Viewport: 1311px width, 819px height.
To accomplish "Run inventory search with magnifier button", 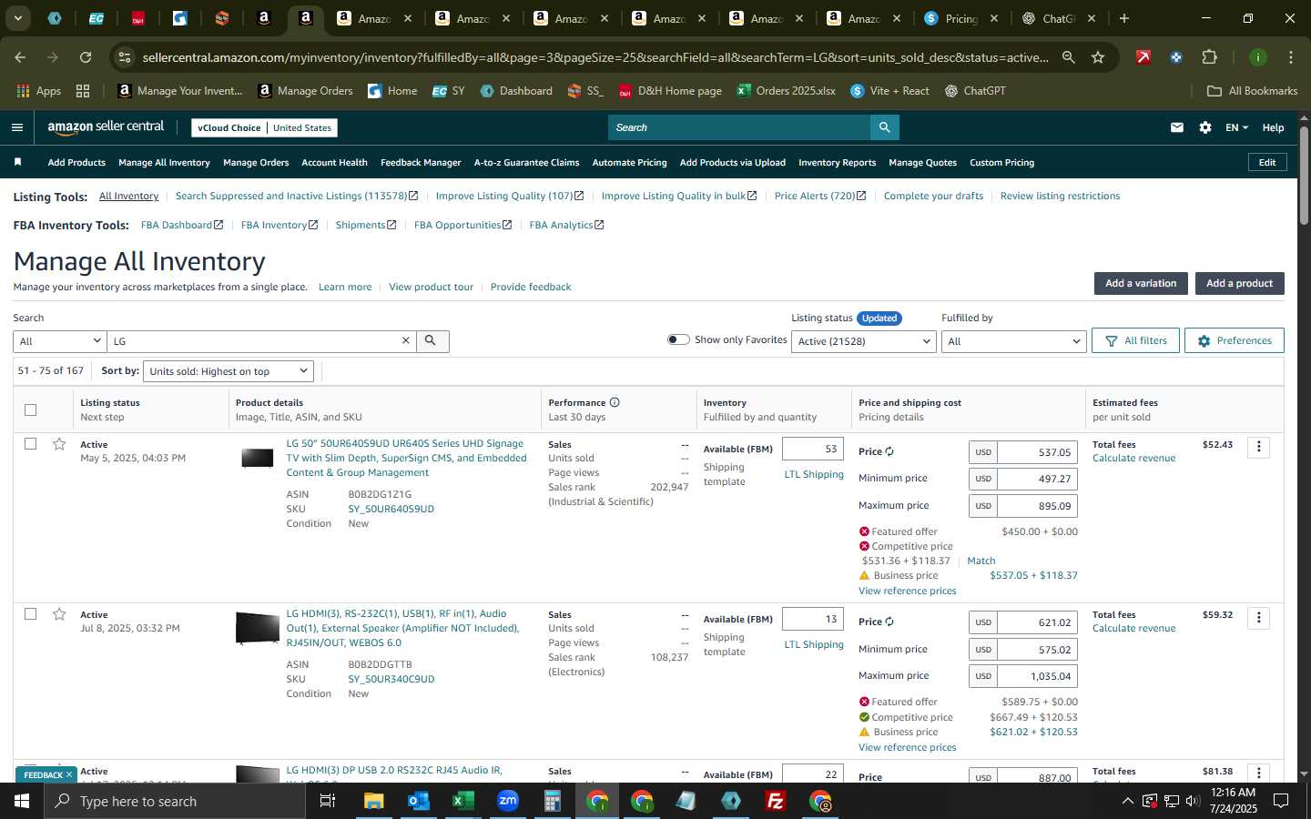I will click(x=432, y=340).
